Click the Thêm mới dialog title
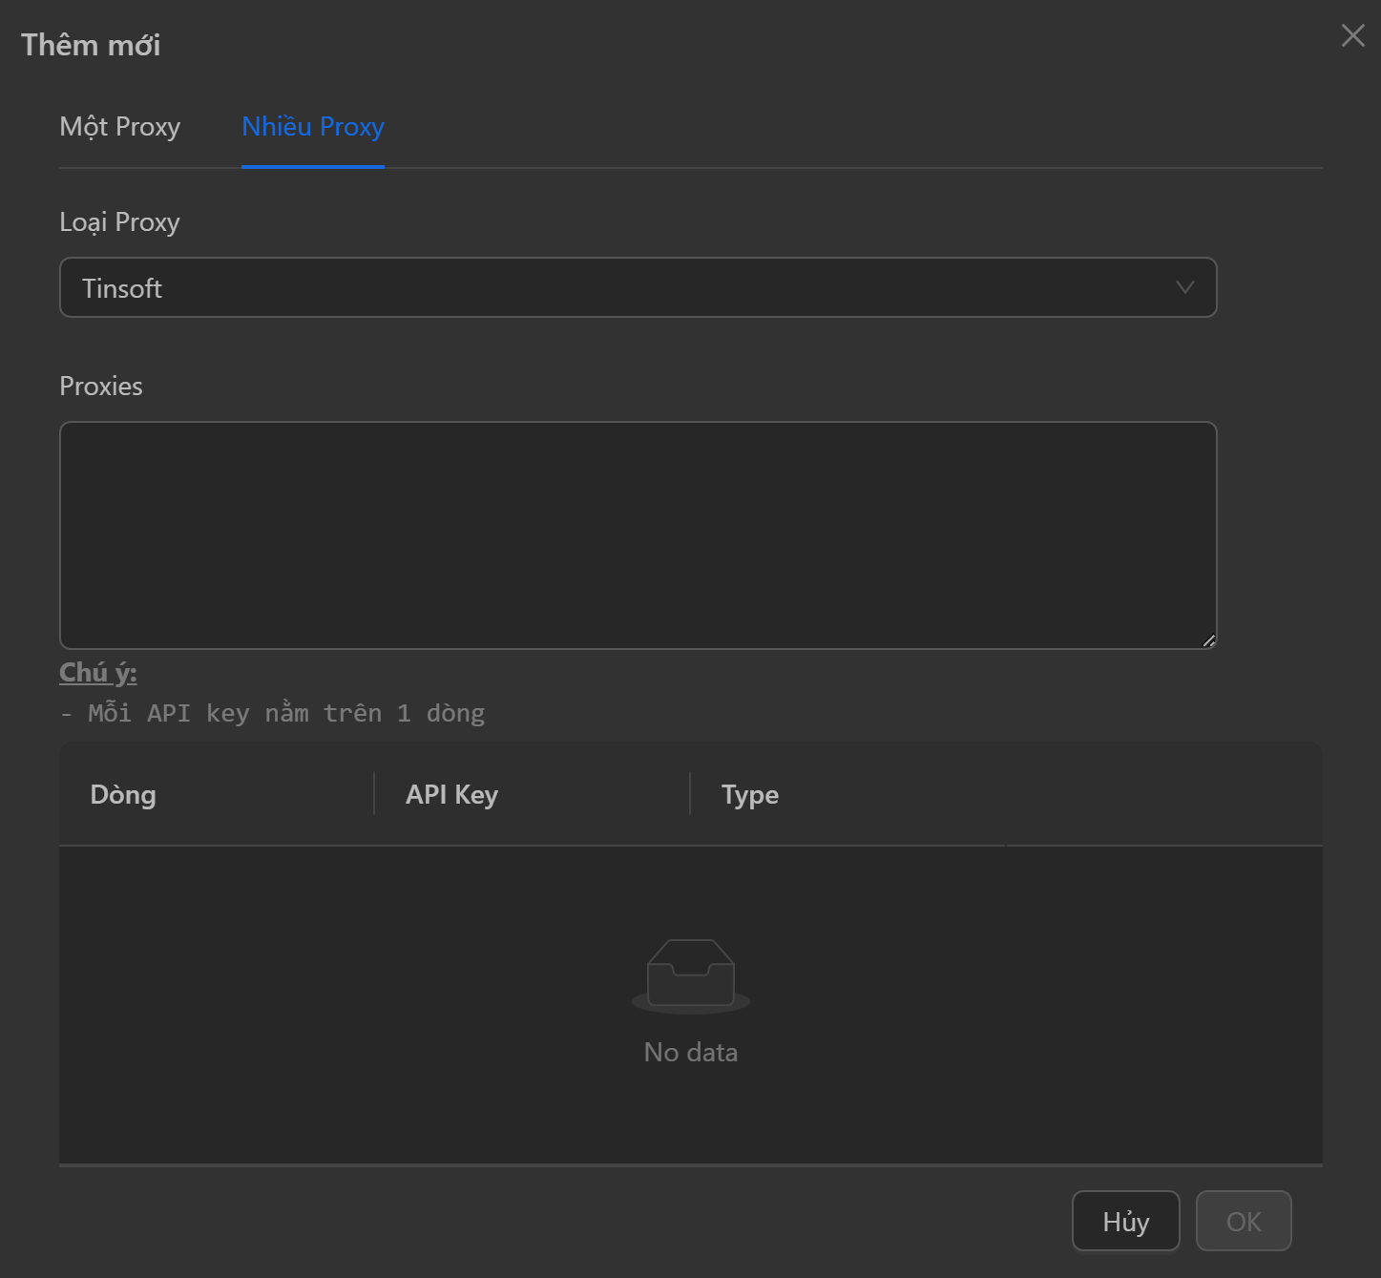Screen dimensions: 1381x1278 tap(91, 45)
